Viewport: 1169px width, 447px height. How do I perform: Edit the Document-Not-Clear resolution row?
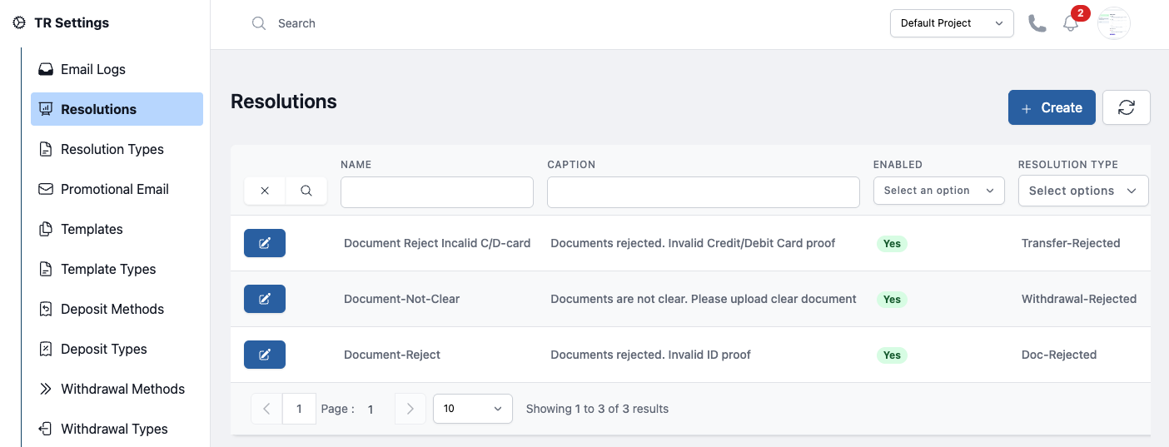[x=265, y=299]
